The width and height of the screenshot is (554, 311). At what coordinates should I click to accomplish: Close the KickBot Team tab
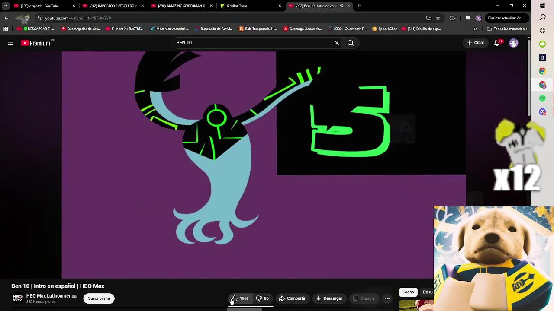[x=280, y=6]
